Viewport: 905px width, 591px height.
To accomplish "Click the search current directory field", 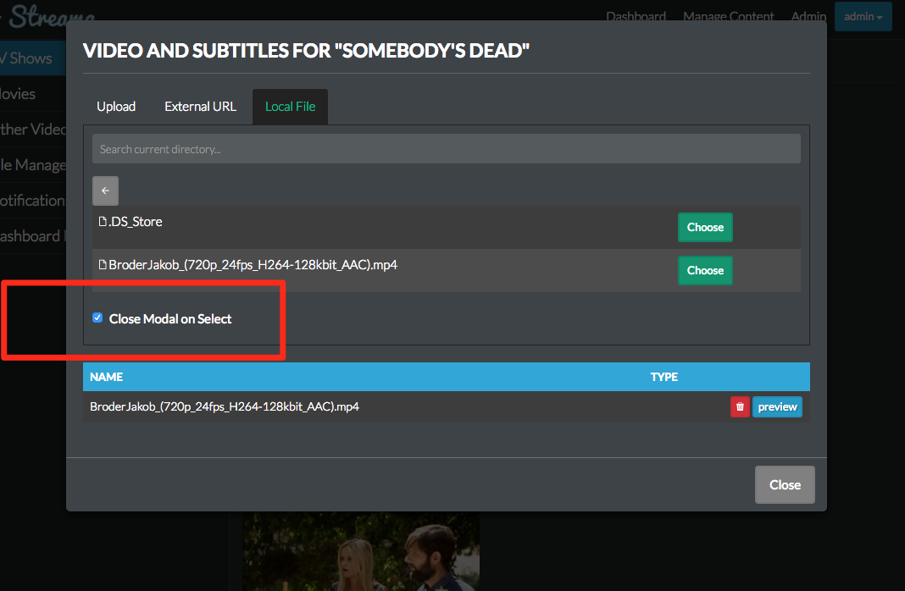I will coord(447,148).
